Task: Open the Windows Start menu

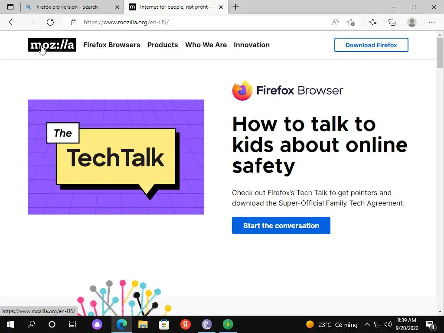Action: (x=10, y=324)
